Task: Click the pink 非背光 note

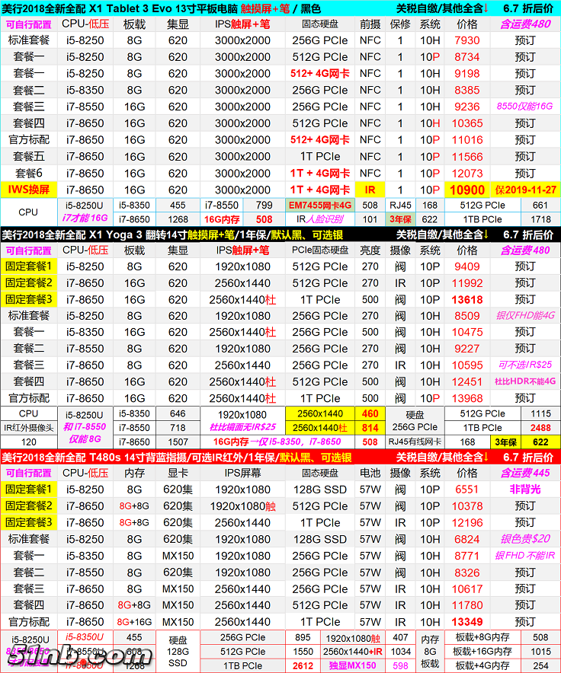Action: (x=525, y=490)
